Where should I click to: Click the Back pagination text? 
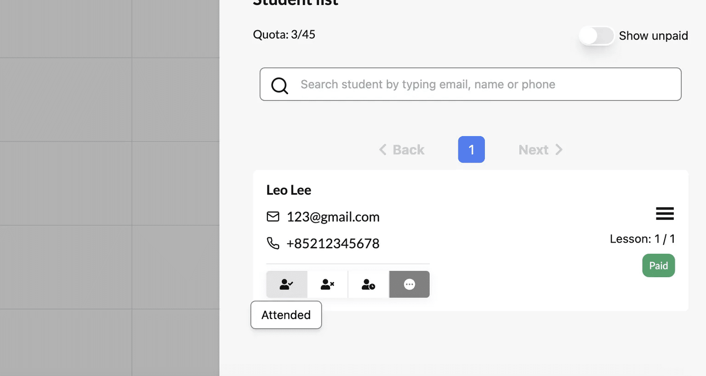(408, 150)
